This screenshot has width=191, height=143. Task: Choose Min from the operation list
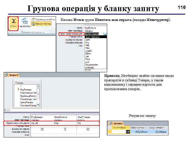point(87,45)
